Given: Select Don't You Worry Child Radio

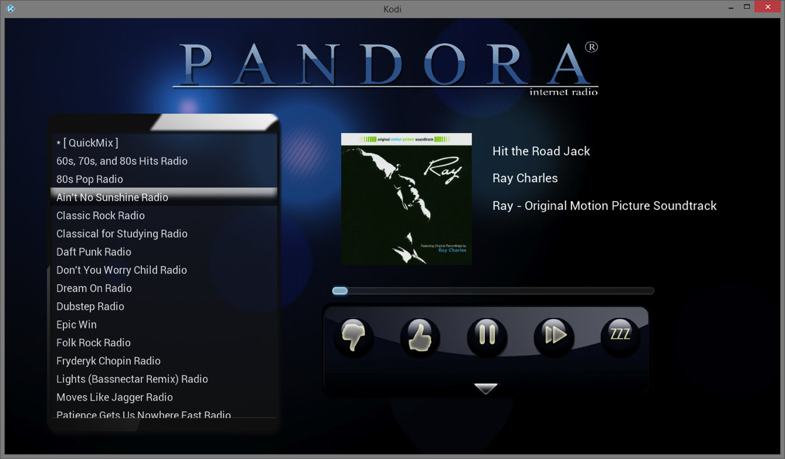Looking at the screenshot, I should pos(163,270).
